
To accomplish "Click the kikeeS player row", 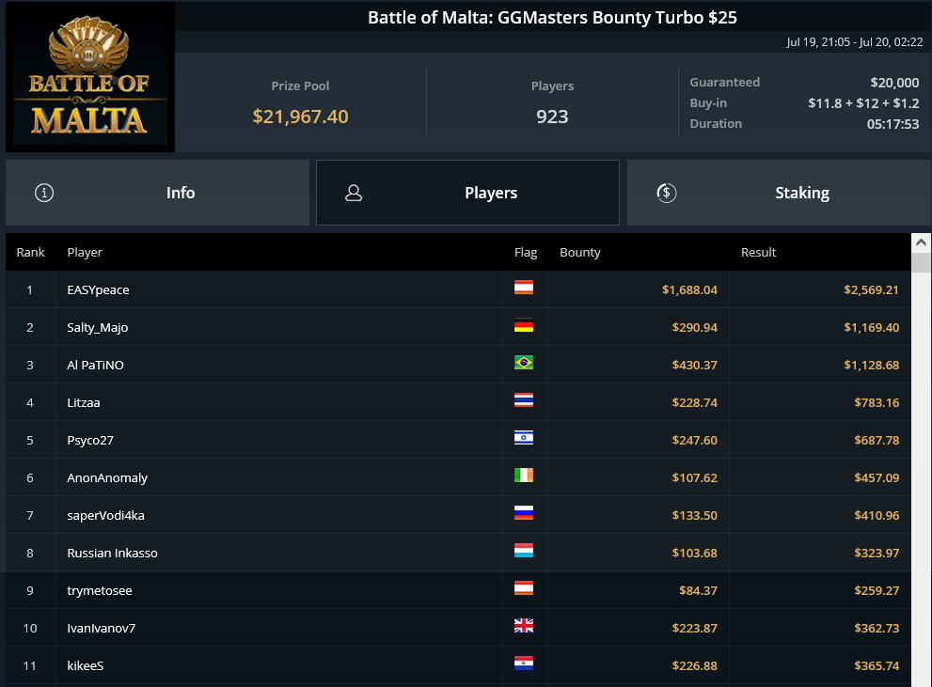I will point(458,665).
